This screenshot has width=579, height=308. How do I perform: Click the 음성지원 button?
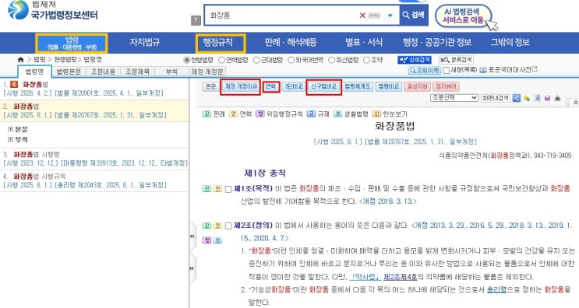click(417, 86)
